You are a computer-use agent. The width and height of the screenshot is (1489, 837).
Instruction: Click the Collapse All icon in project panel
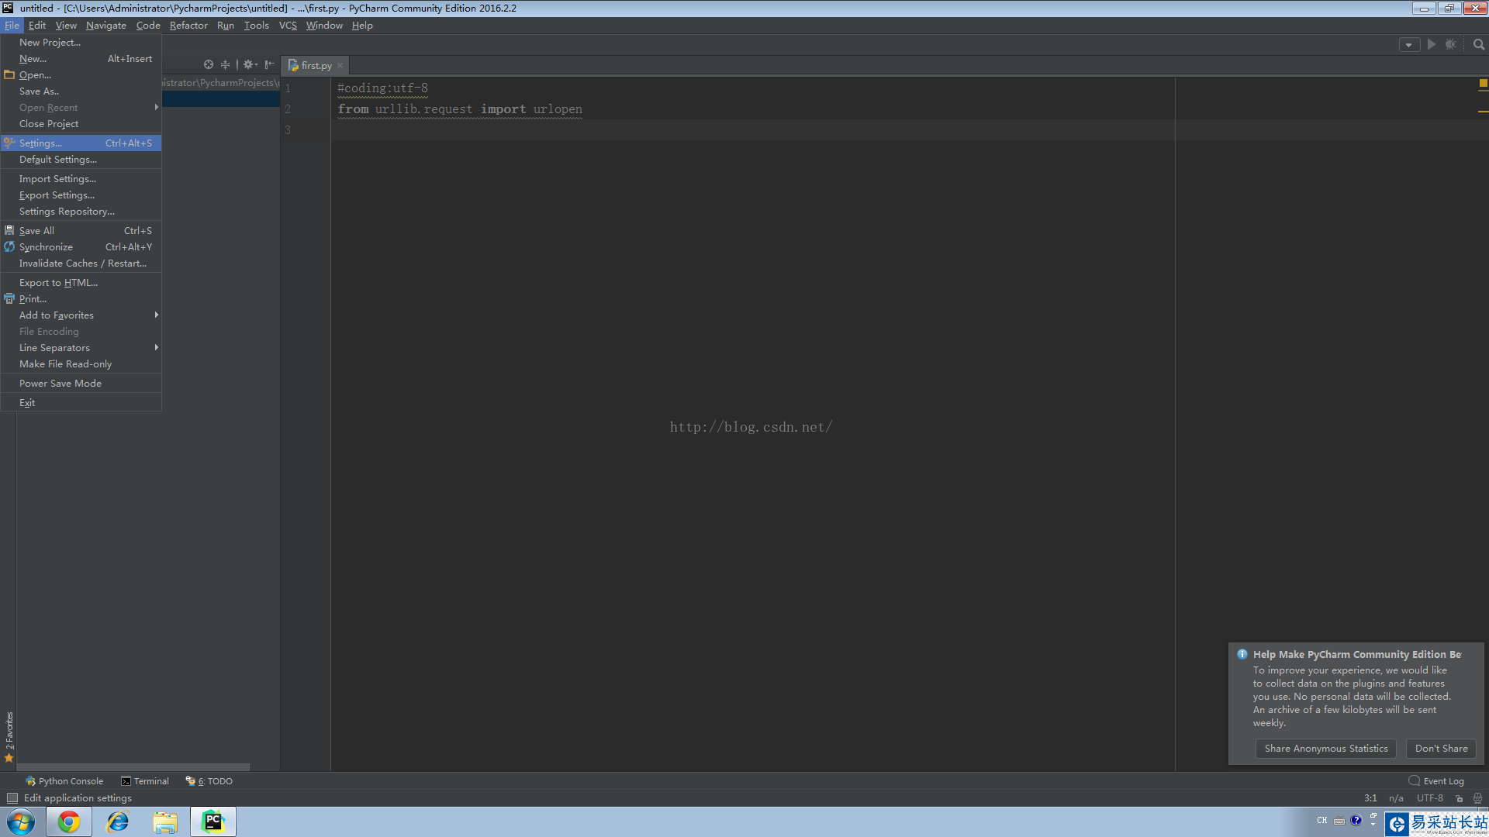[x=225, y=65]
